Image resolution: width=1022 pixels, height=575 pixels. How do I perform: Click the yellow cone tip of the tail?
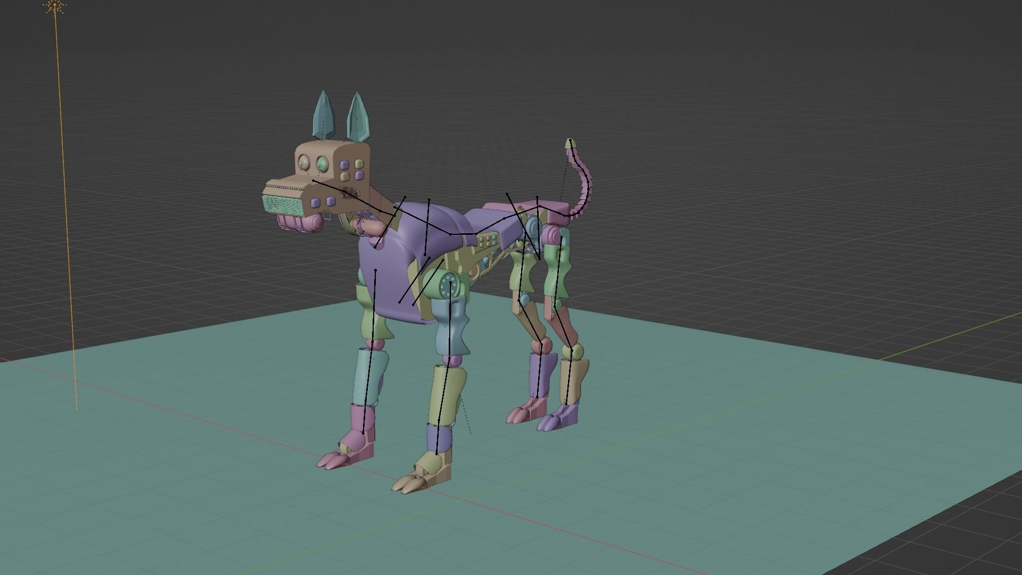[570, 144]
